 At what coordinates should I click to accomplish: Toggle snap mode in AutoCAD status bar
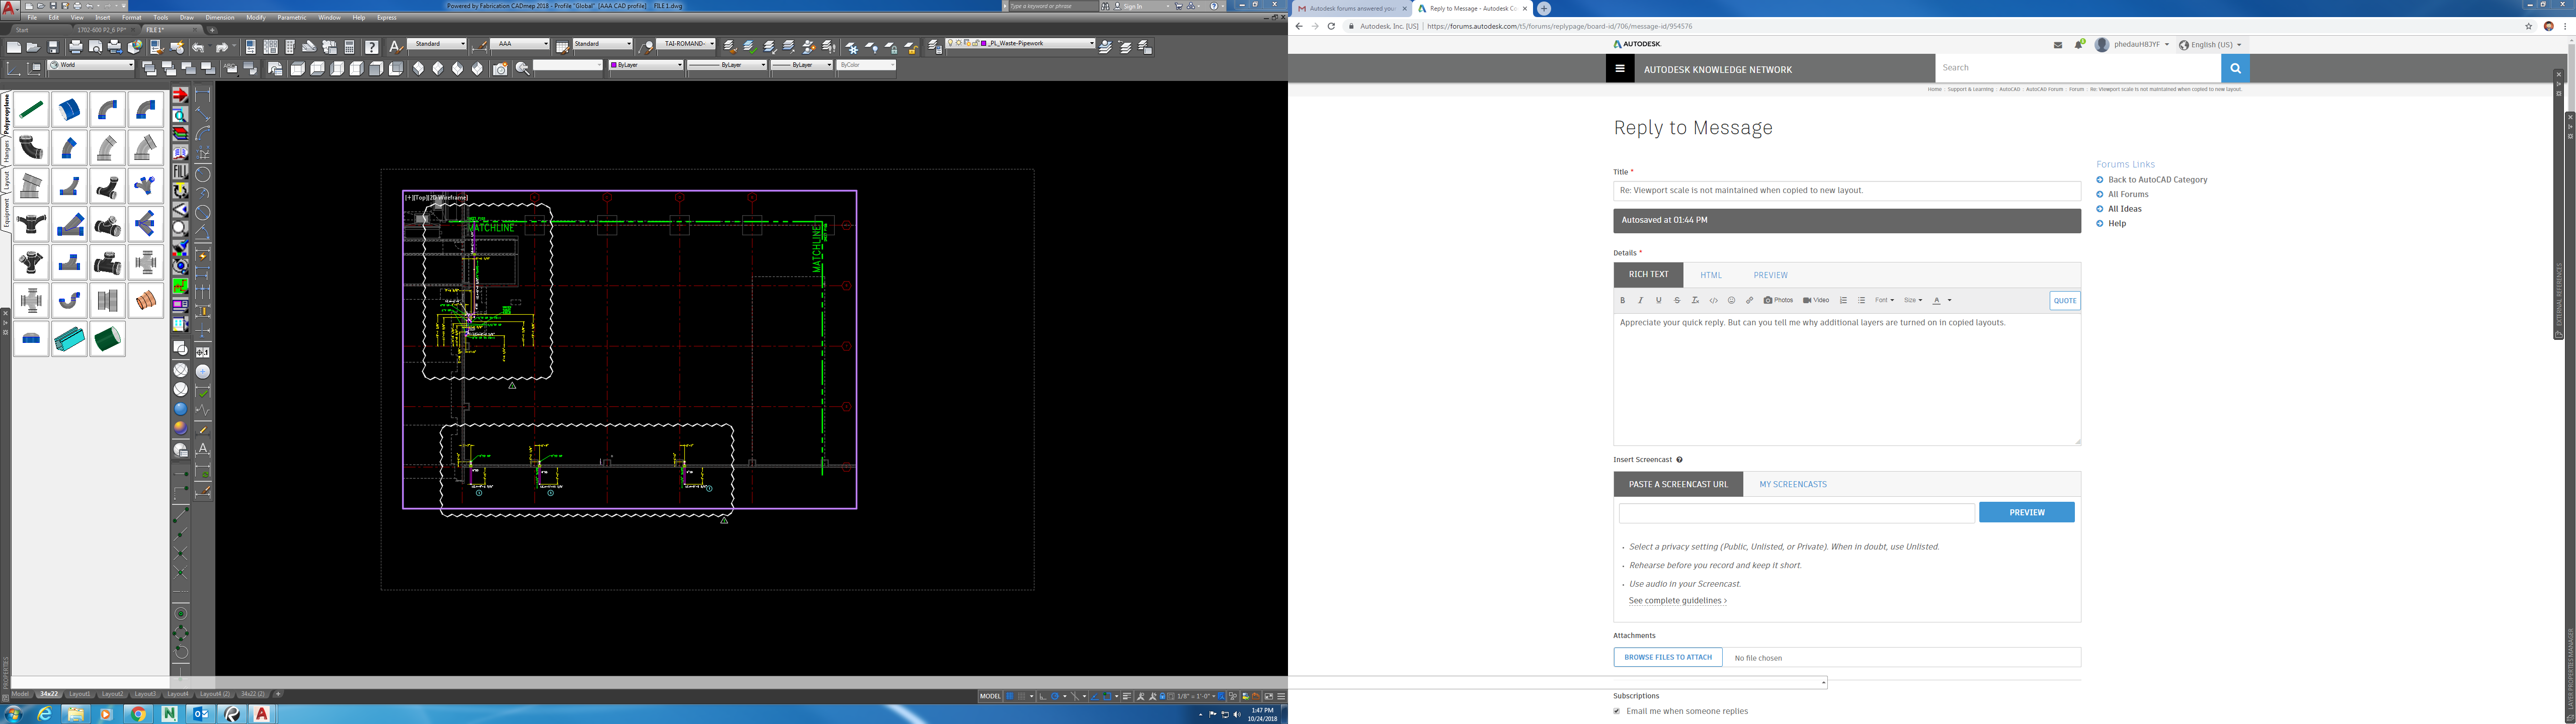[1022, 696]
